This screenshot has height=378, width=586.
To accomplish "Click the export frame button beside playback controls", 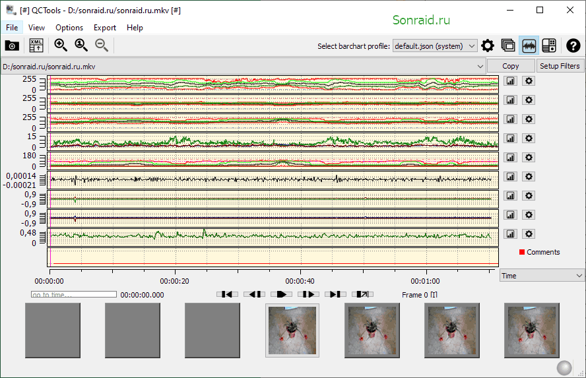I will tap(362, 294).
